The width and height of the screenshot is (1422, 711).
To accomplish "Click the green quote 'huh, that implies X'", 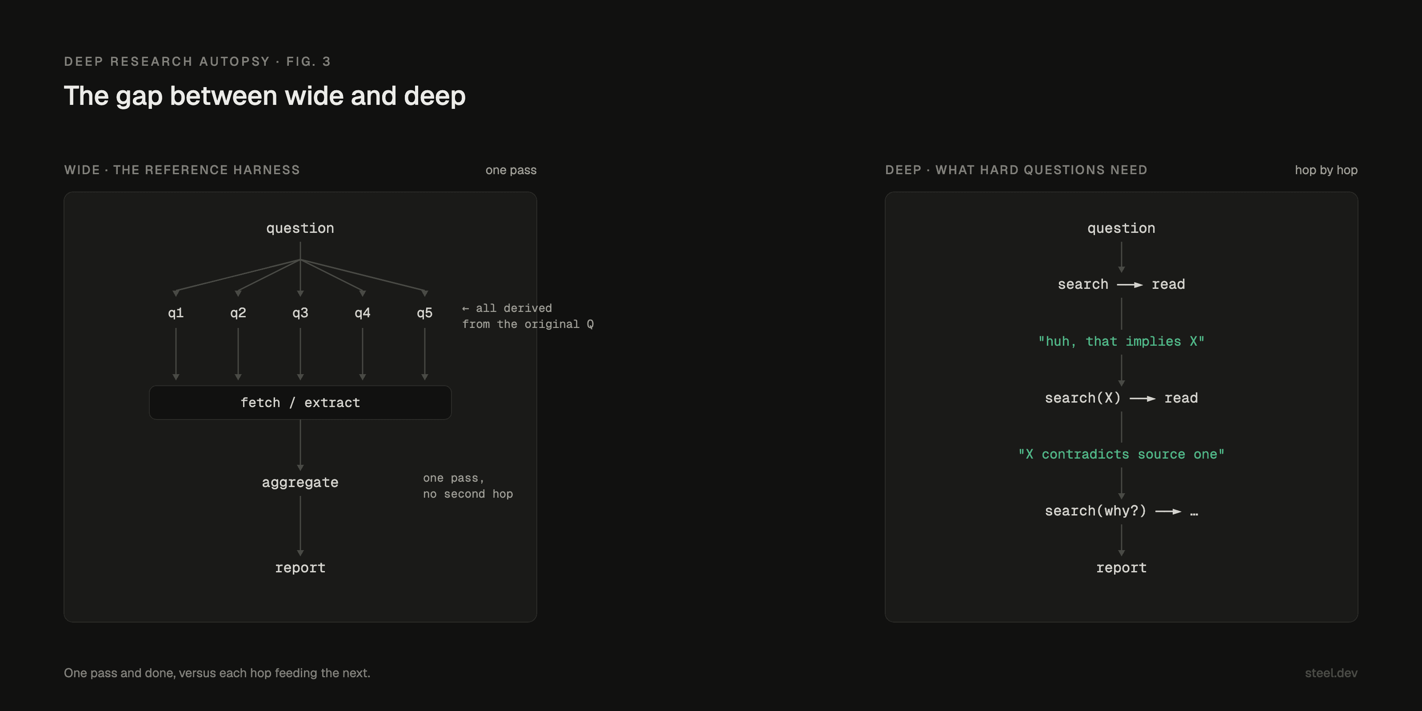I will [1121, 342].
